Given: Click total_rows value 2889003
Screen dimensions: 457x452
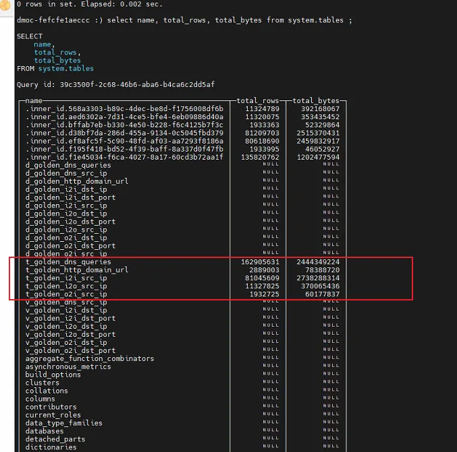Looking at the screenshot, I should pyautogui.click(x=265, y=270).
